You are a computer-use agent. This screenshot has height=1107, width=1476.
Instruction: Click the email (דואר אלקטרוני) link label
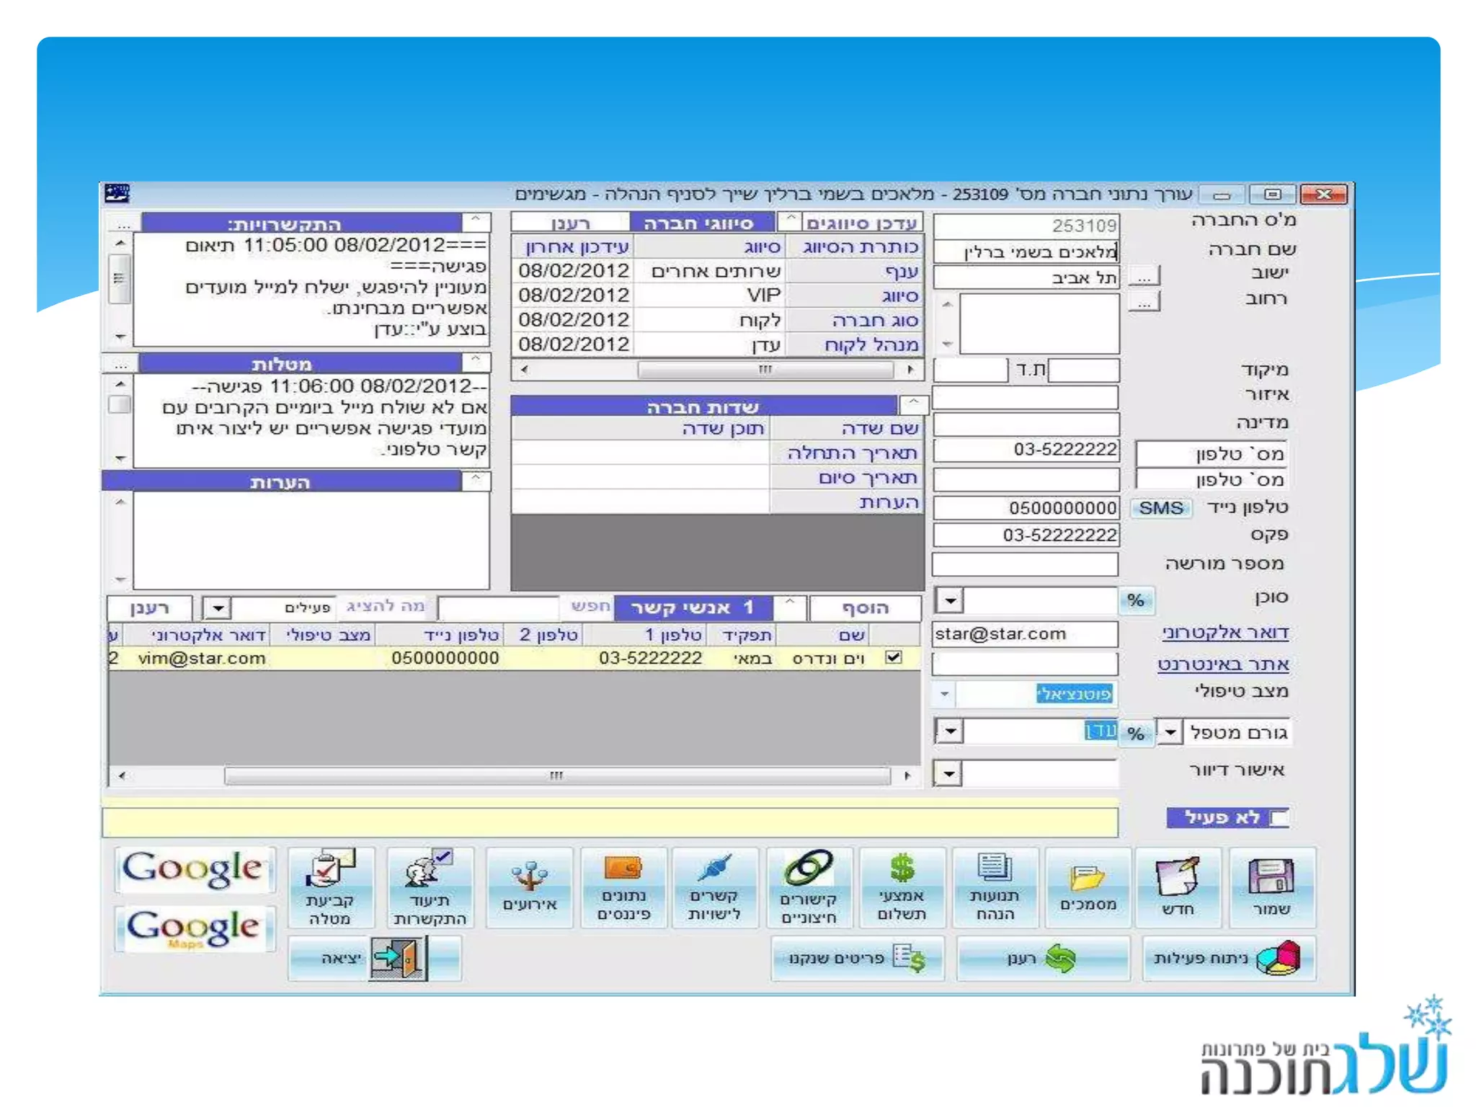(1224, 633)
